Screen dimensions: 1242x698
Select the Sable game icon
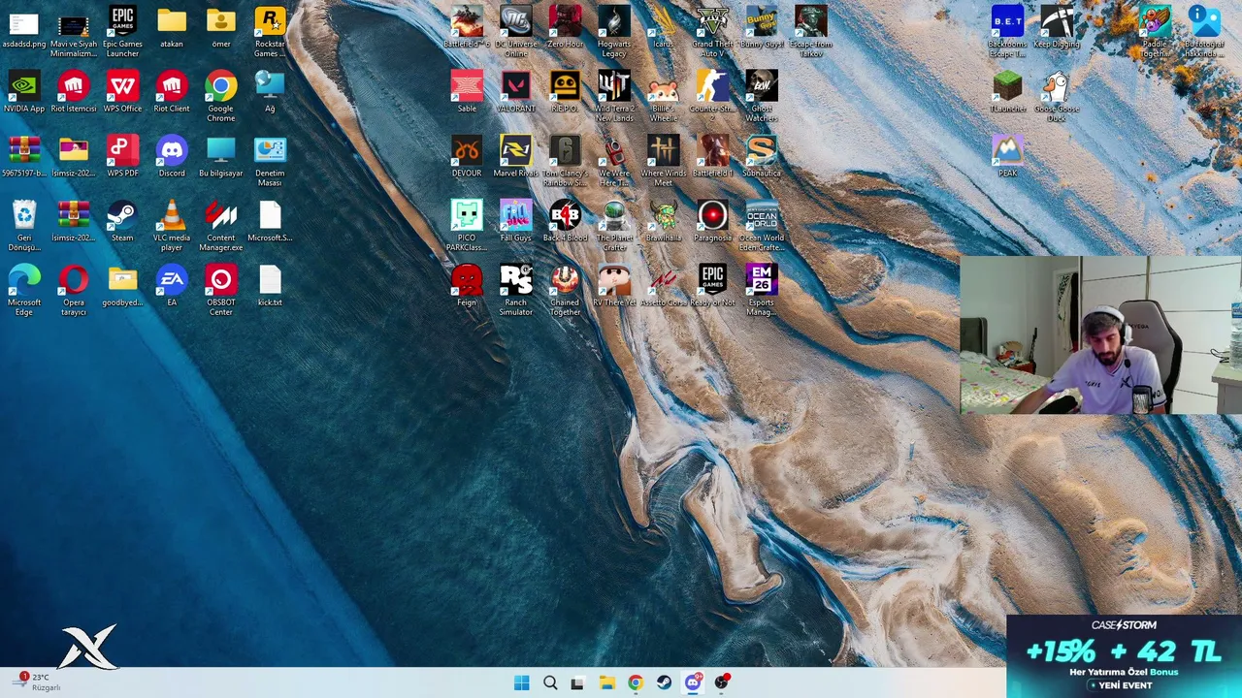(x=467, y=92)
